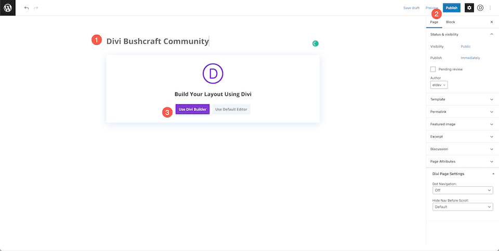
Task: Click the large Divi logo in the card
Action: click(x=213, y=74)
